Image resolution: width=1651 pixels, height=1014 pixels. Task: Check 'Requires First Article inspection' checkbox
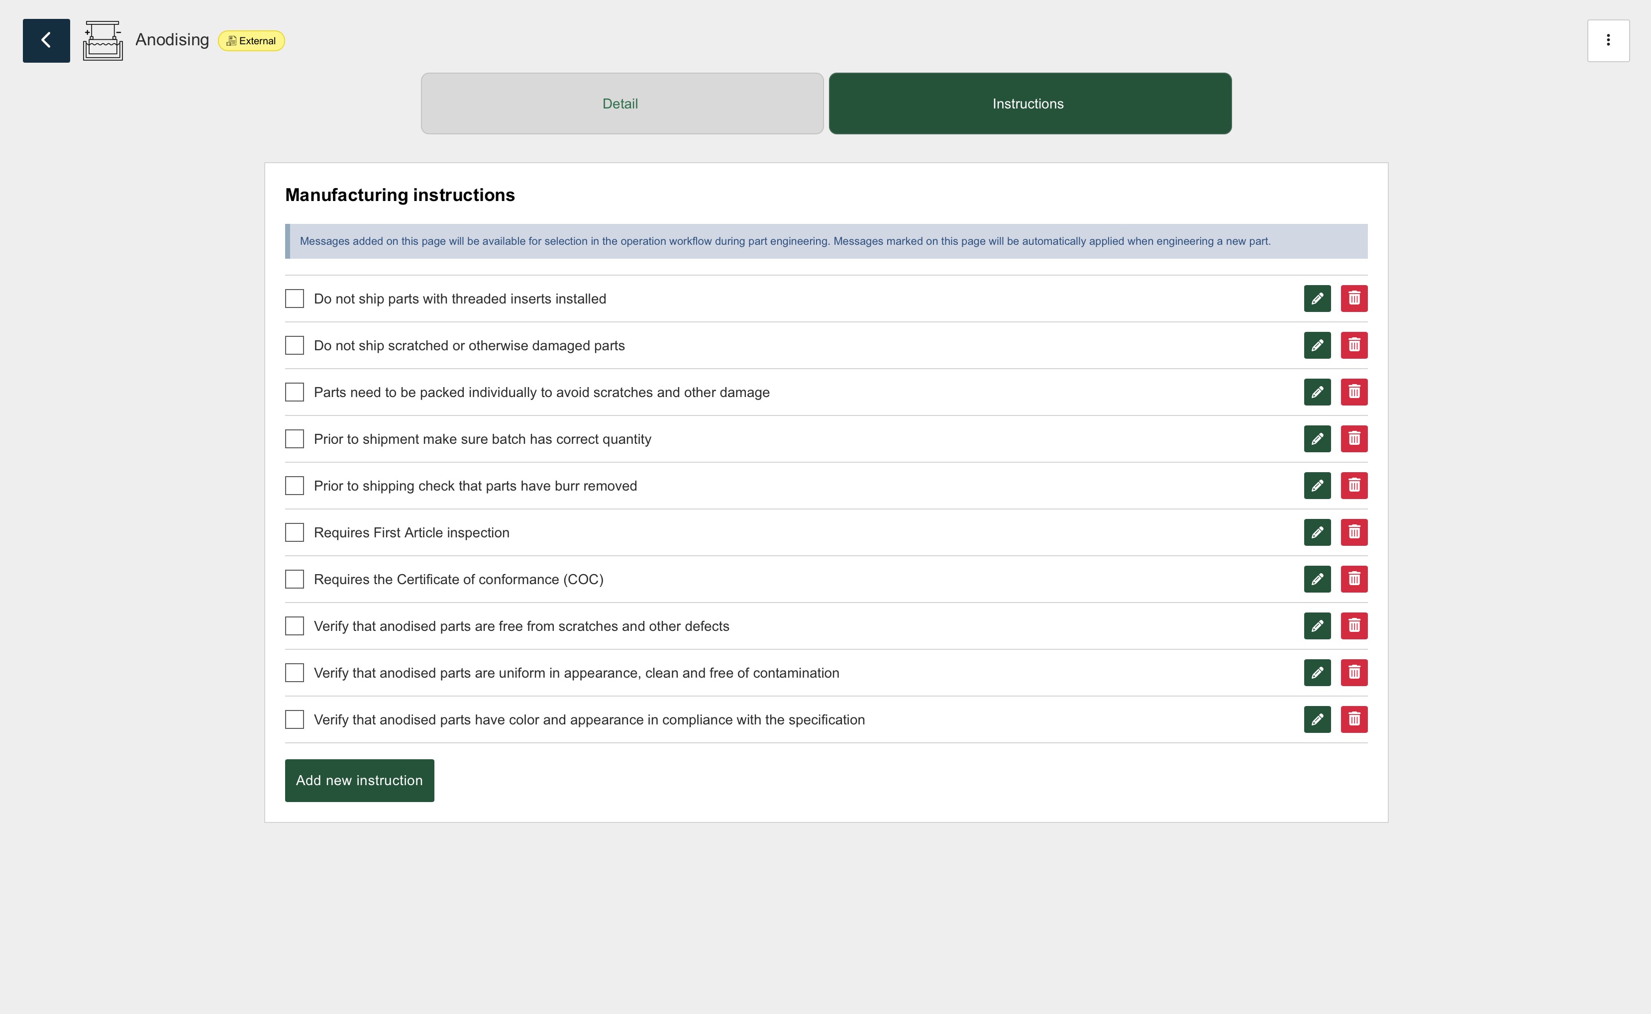295,532
